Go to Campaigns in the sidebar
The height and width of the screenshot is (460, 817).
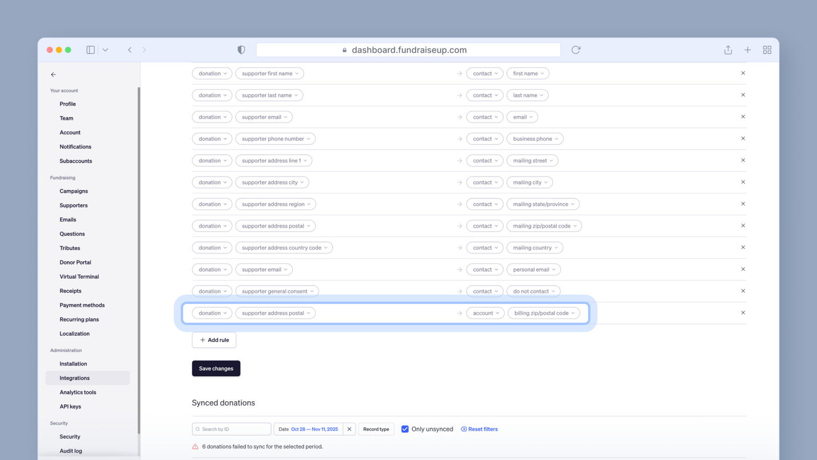point(73,191)
